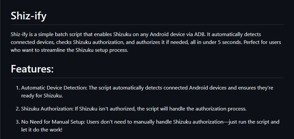
Task: Click the text "let it do the work!"
Action: point(41,130)
